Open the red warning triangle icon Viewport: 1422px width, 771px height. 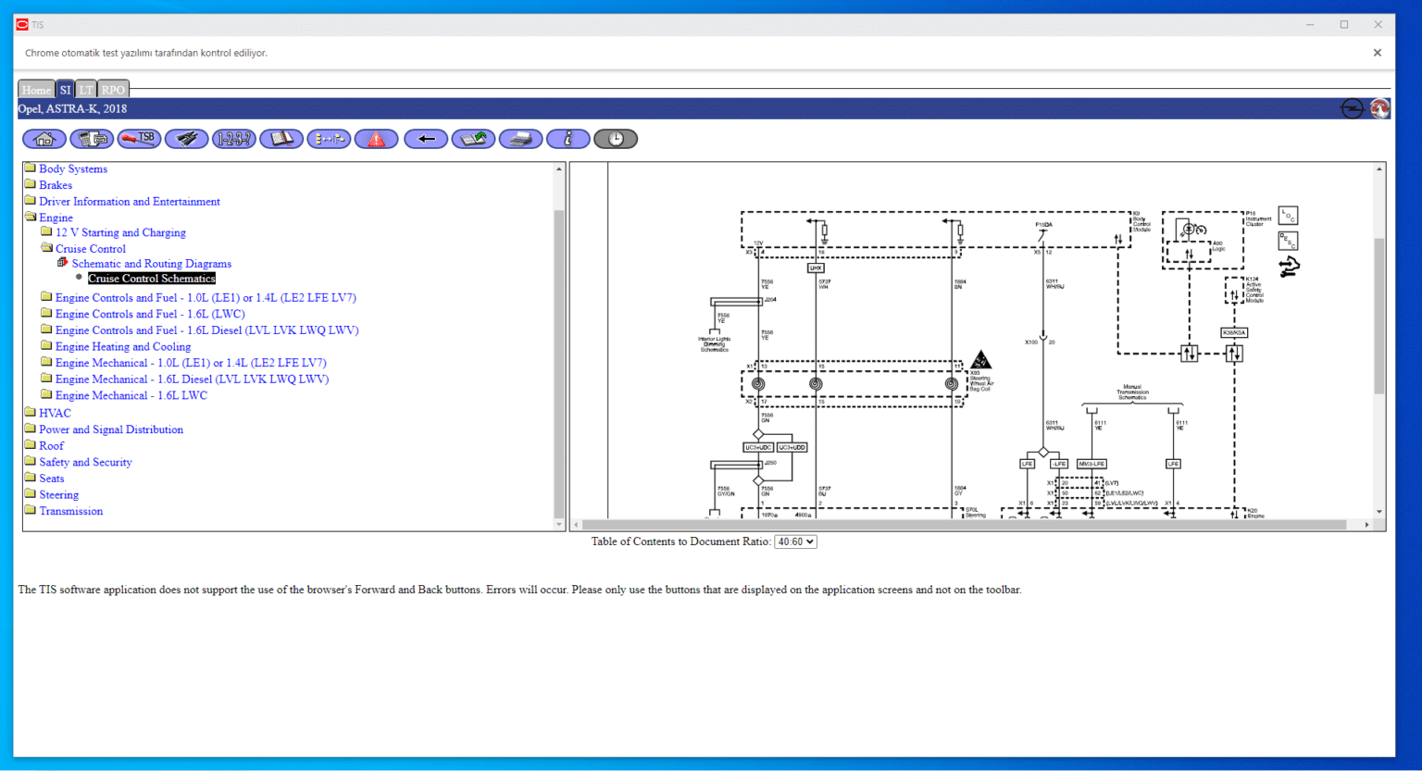pyautogui.click(x=376, y=138)
